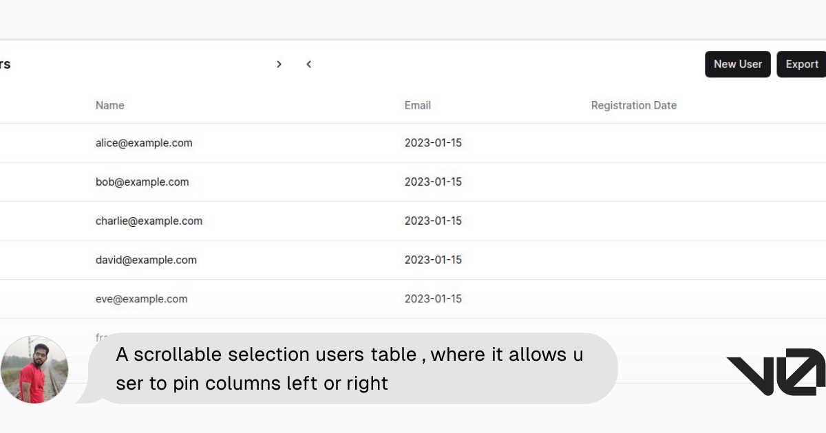Select the Registration Date column header
The height and width of the screenshot is (433, 826).
[634, 105]
